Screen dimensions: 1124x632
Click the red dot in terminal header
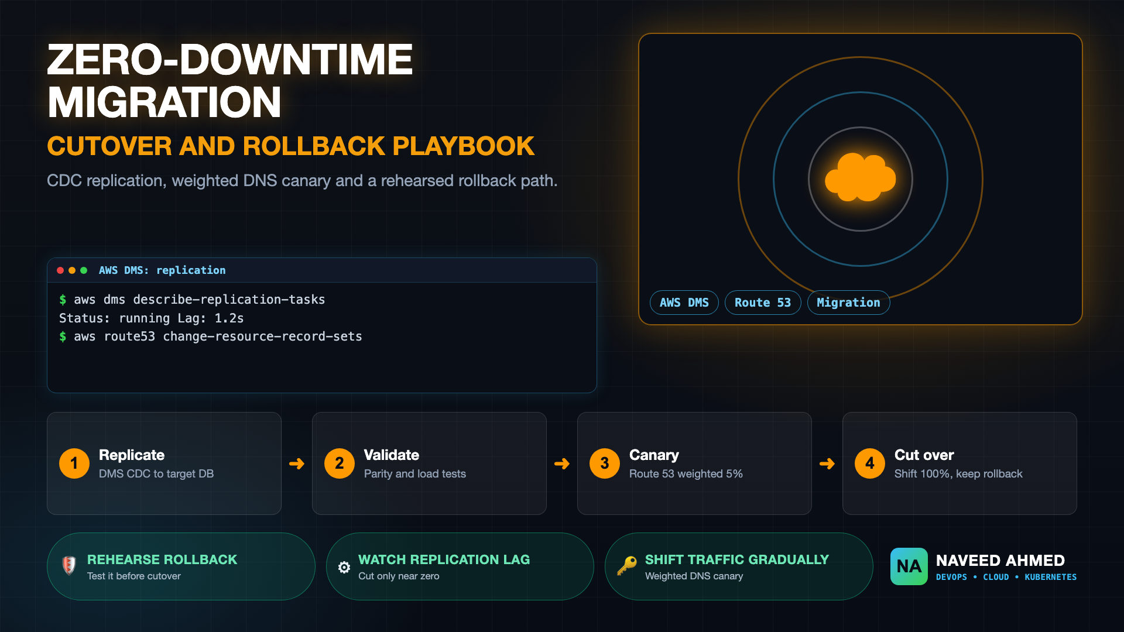click(x=60, y=270)
